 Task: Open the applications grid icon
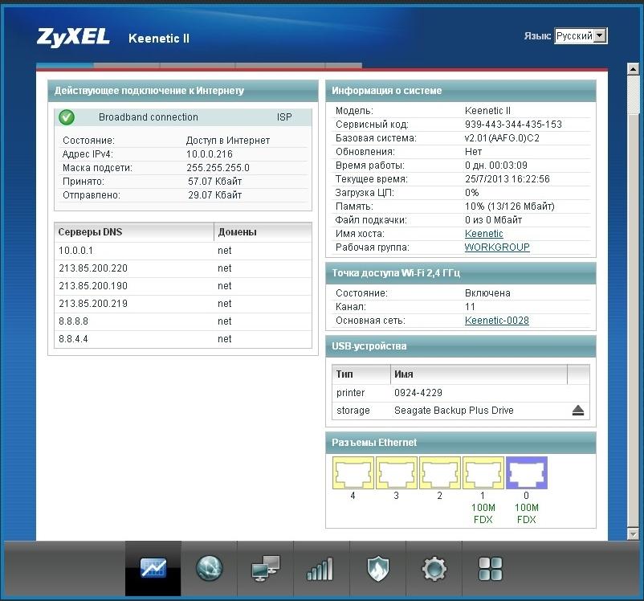click(490, 569)
